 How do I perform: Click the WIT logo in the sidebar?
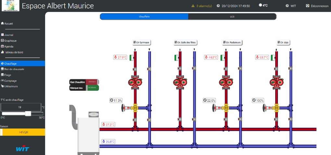point(23,149)
